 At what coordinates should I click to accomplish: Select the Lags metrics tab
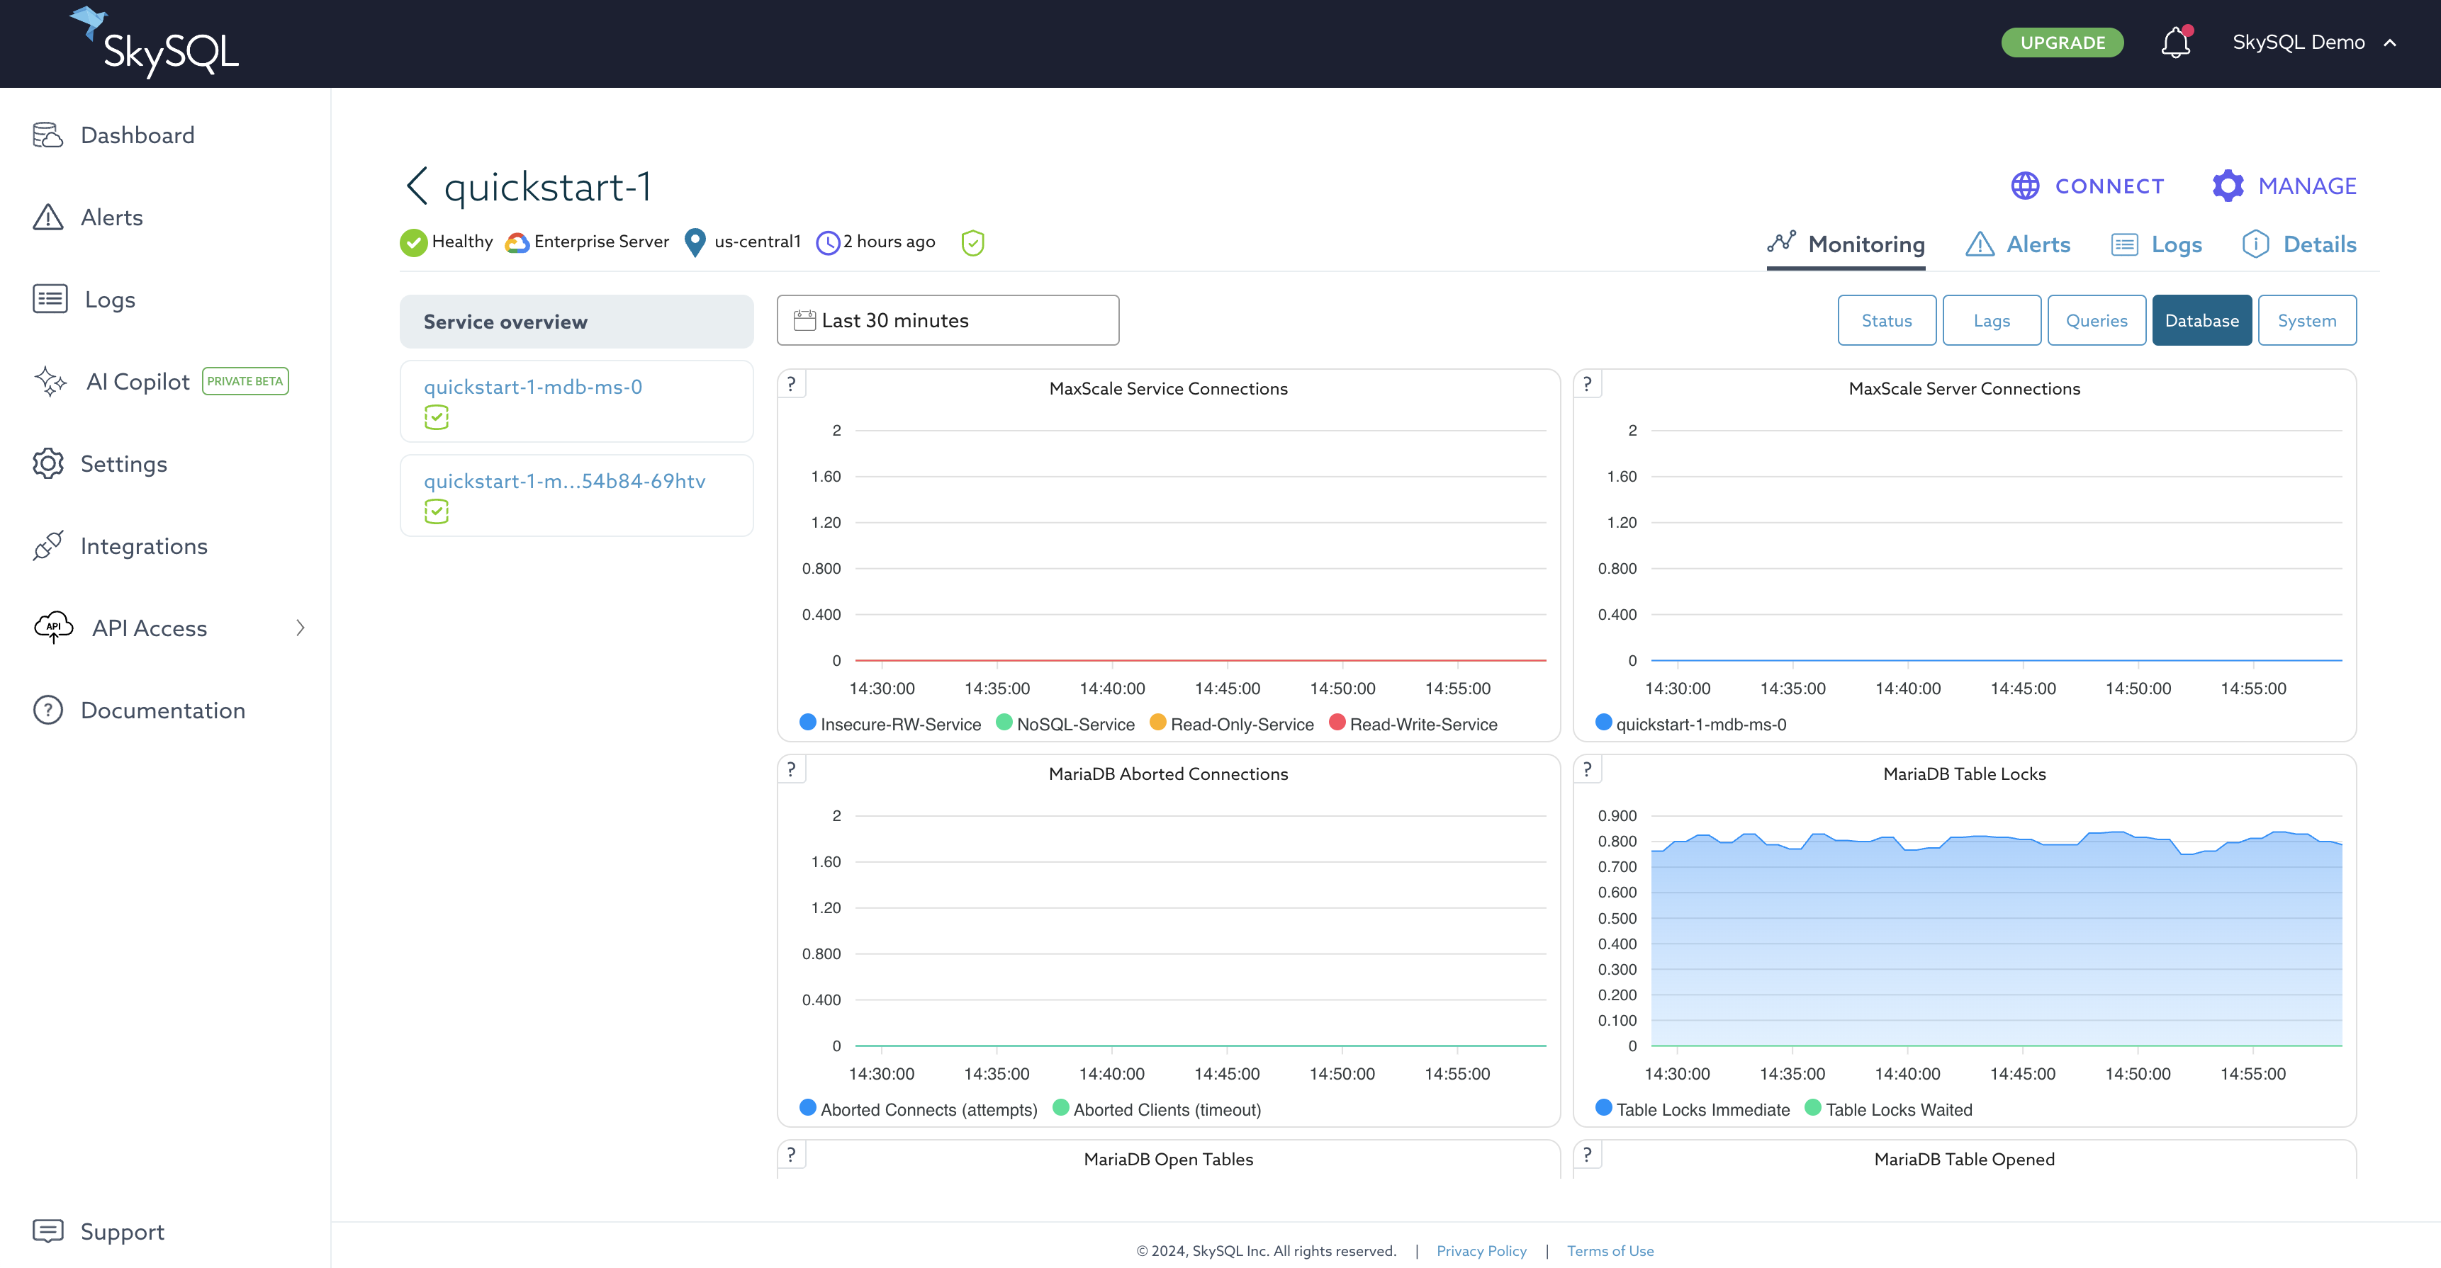coord(1992,320)
